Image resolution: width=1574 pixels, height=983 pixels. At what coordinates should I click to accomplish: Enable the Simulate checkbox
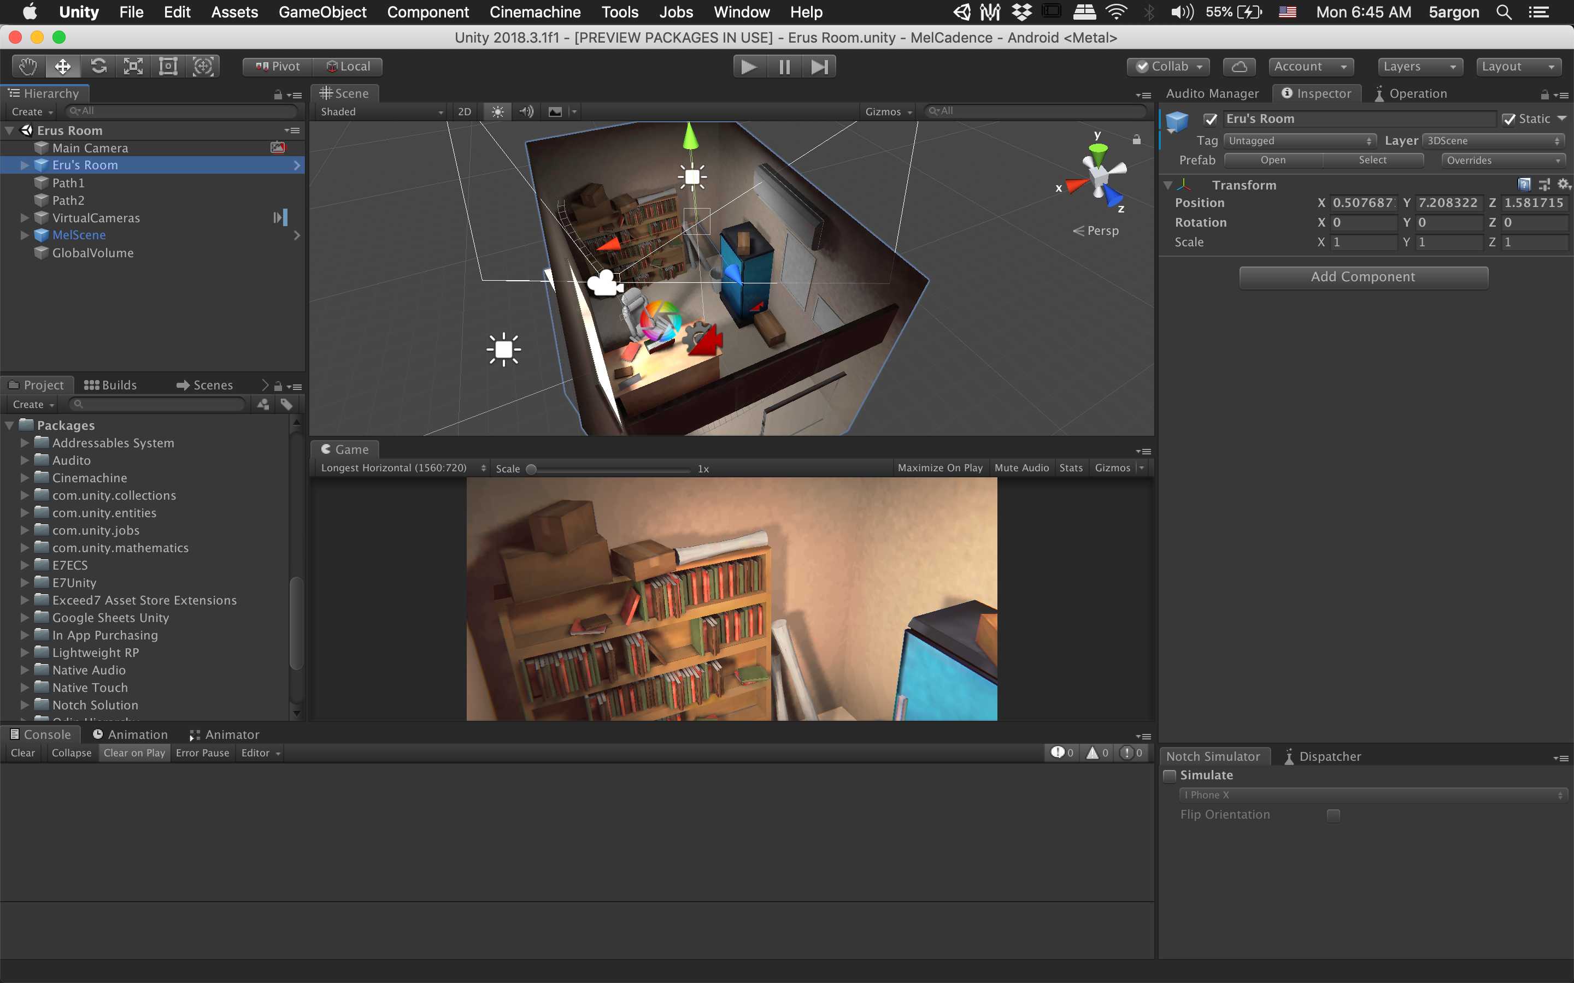point(1170,775)
